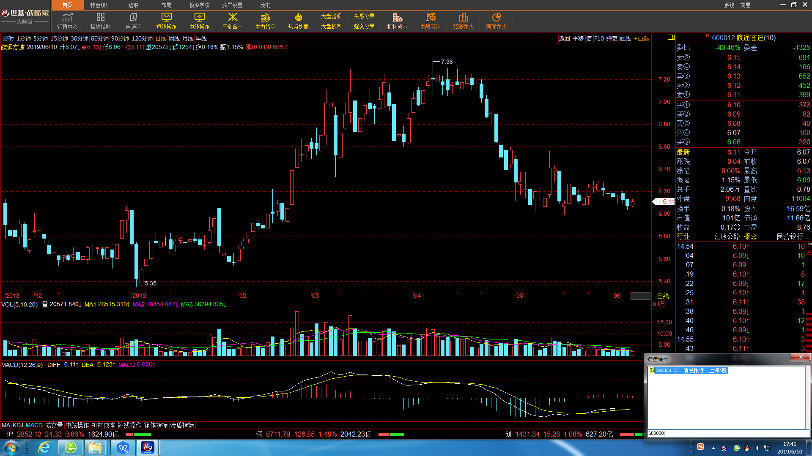The height and width of the screenshot is (456, 812).
Task: Switch to 选股 menu tab
Action: (x=133, y=5)
